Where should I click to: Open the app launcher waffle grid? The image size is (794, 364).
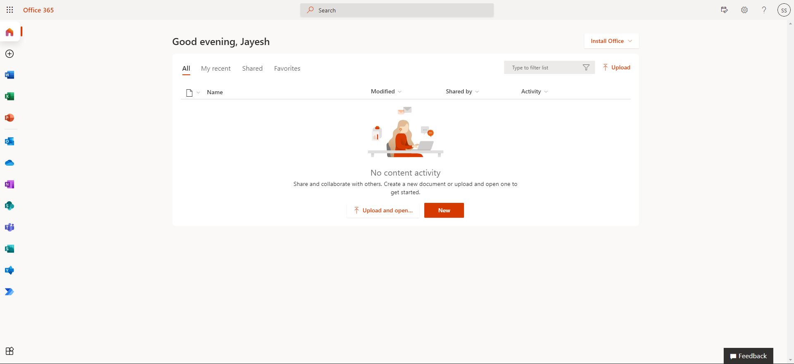pos(10,10)
